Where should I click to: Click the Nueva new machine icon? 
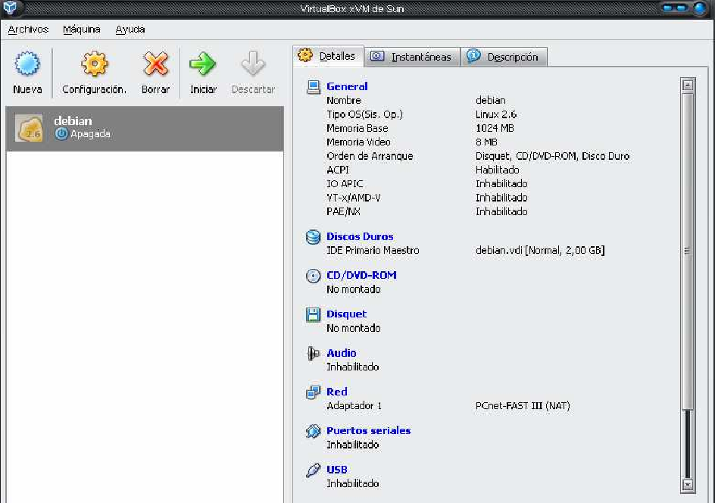[x=27, y=64]
